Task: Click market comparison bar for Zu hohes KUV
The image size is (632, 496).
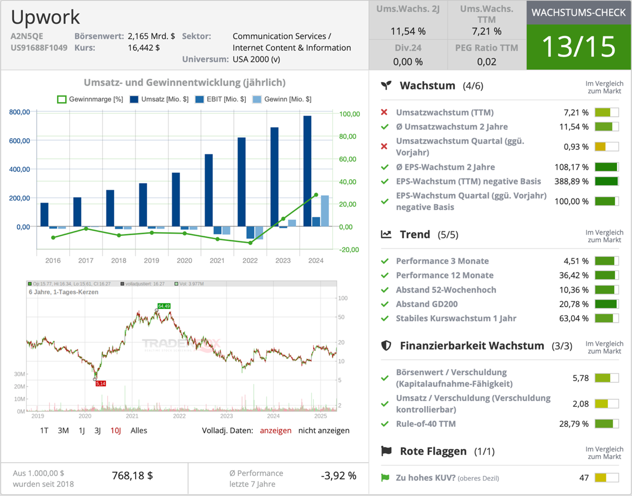Action: click(606, 477)
